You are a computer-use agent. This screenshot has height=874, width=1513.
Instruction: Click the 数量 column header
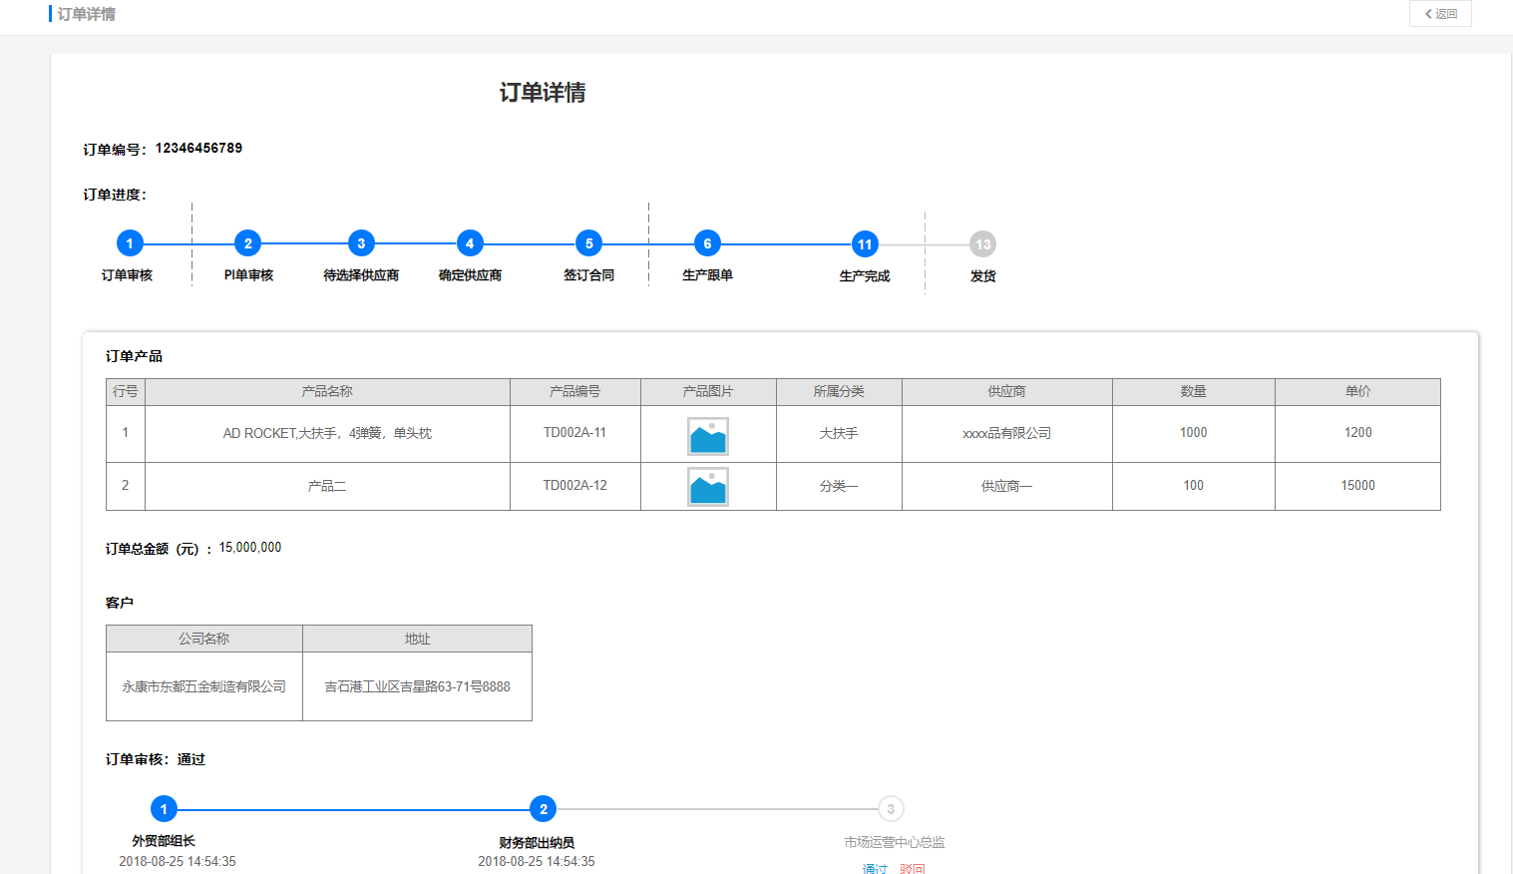(1194, 392)
